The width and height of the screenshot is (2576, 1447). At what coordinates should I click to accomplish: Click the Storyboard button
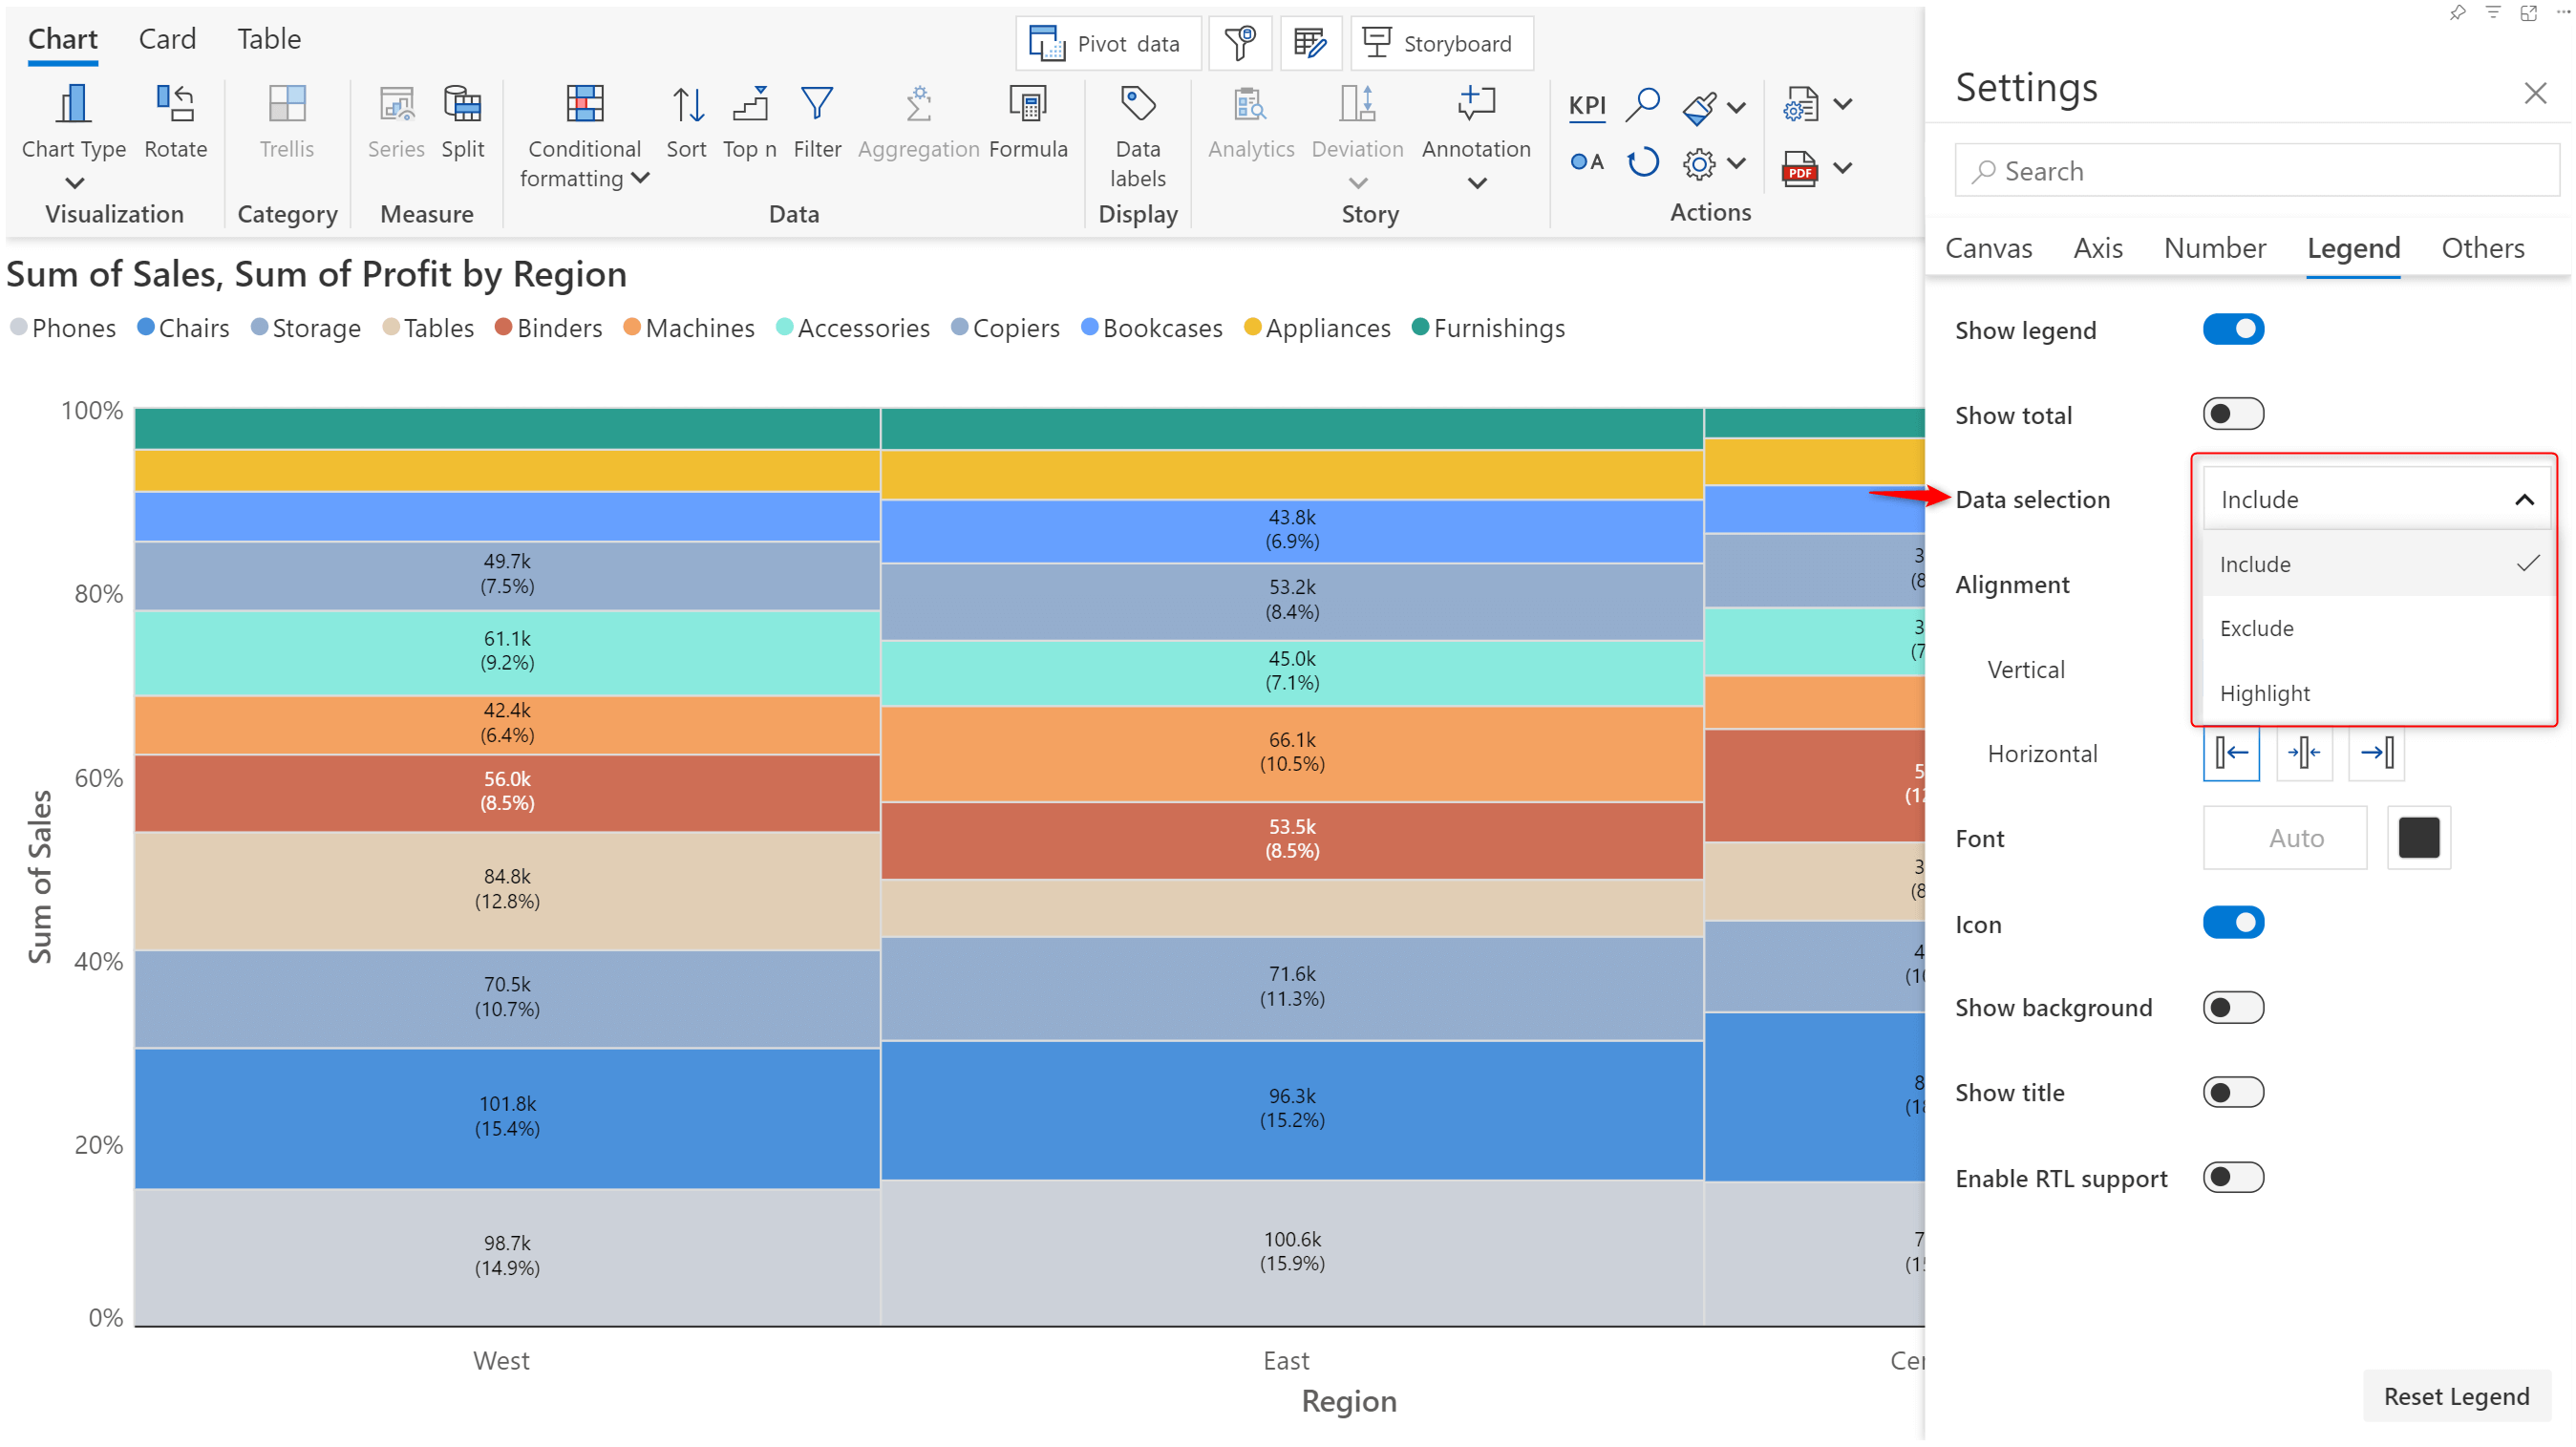coord(1441,43)
